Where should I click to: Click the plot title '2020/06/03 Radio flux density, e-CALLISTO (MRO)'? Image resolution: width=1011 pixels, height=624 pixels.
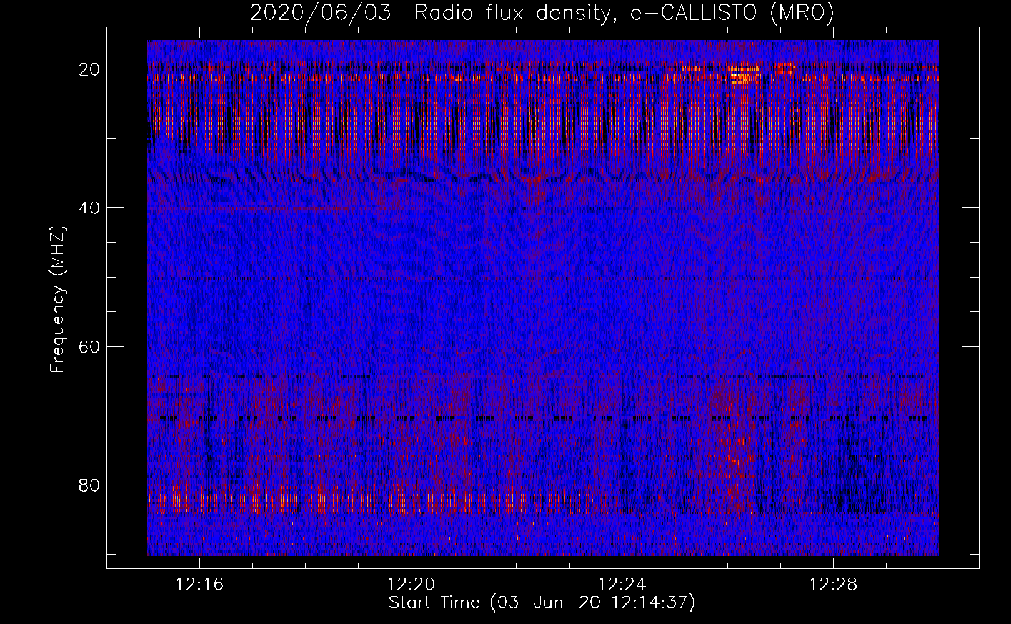(x=542, y=13)
